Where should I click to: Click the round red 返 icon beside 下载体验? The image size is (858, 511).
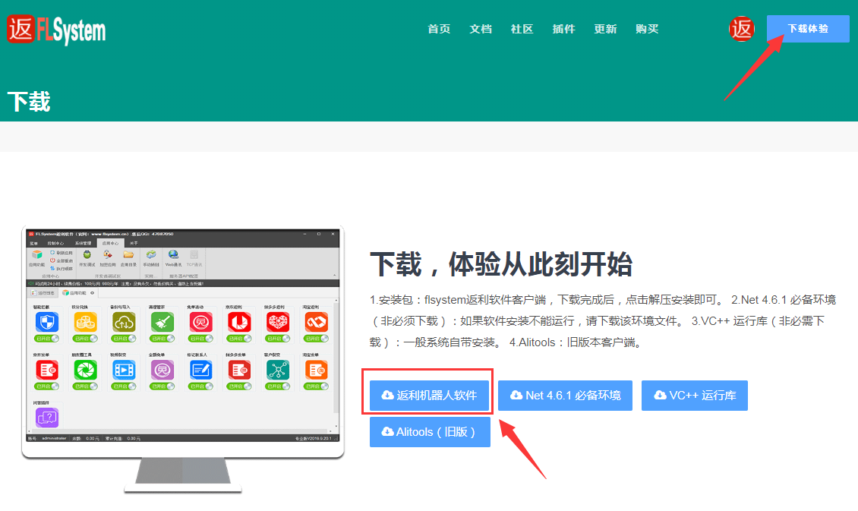click(x=741, y=29)
